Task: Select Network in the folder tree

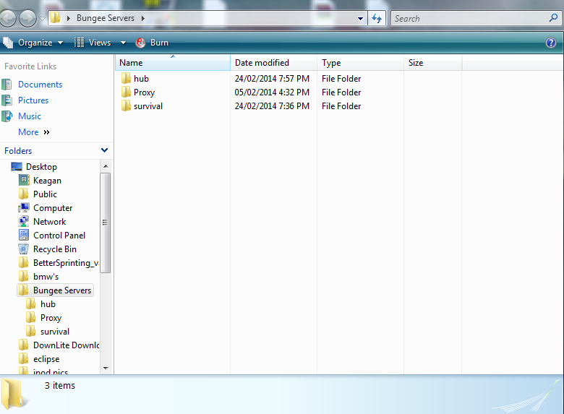Action: 50,222
